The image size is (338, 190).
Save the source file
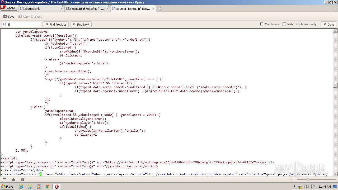click(x=9, y=16)
